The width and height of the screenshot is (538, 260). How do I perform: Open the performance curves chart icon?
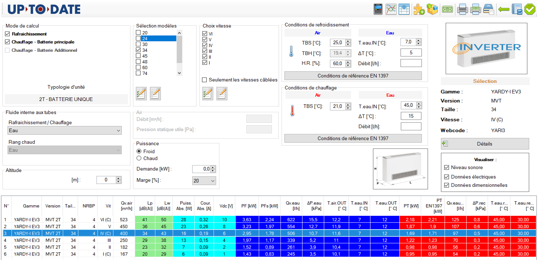coord(391,9)
